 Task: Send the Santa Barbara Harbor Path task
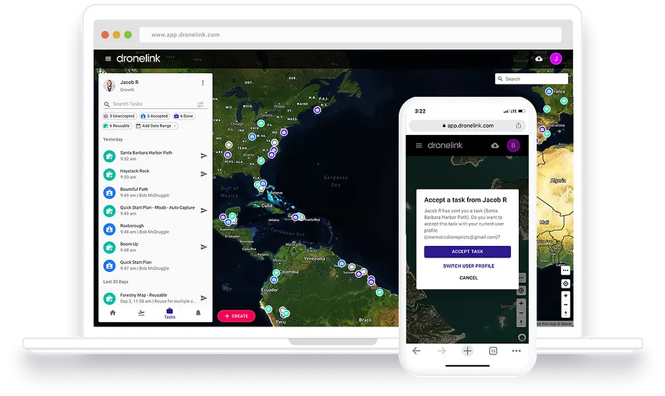click(204, 156)
